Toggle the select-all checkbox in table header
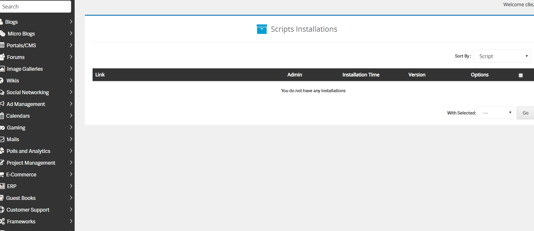Screen dimensions: 534x231 tap(520, 75)
